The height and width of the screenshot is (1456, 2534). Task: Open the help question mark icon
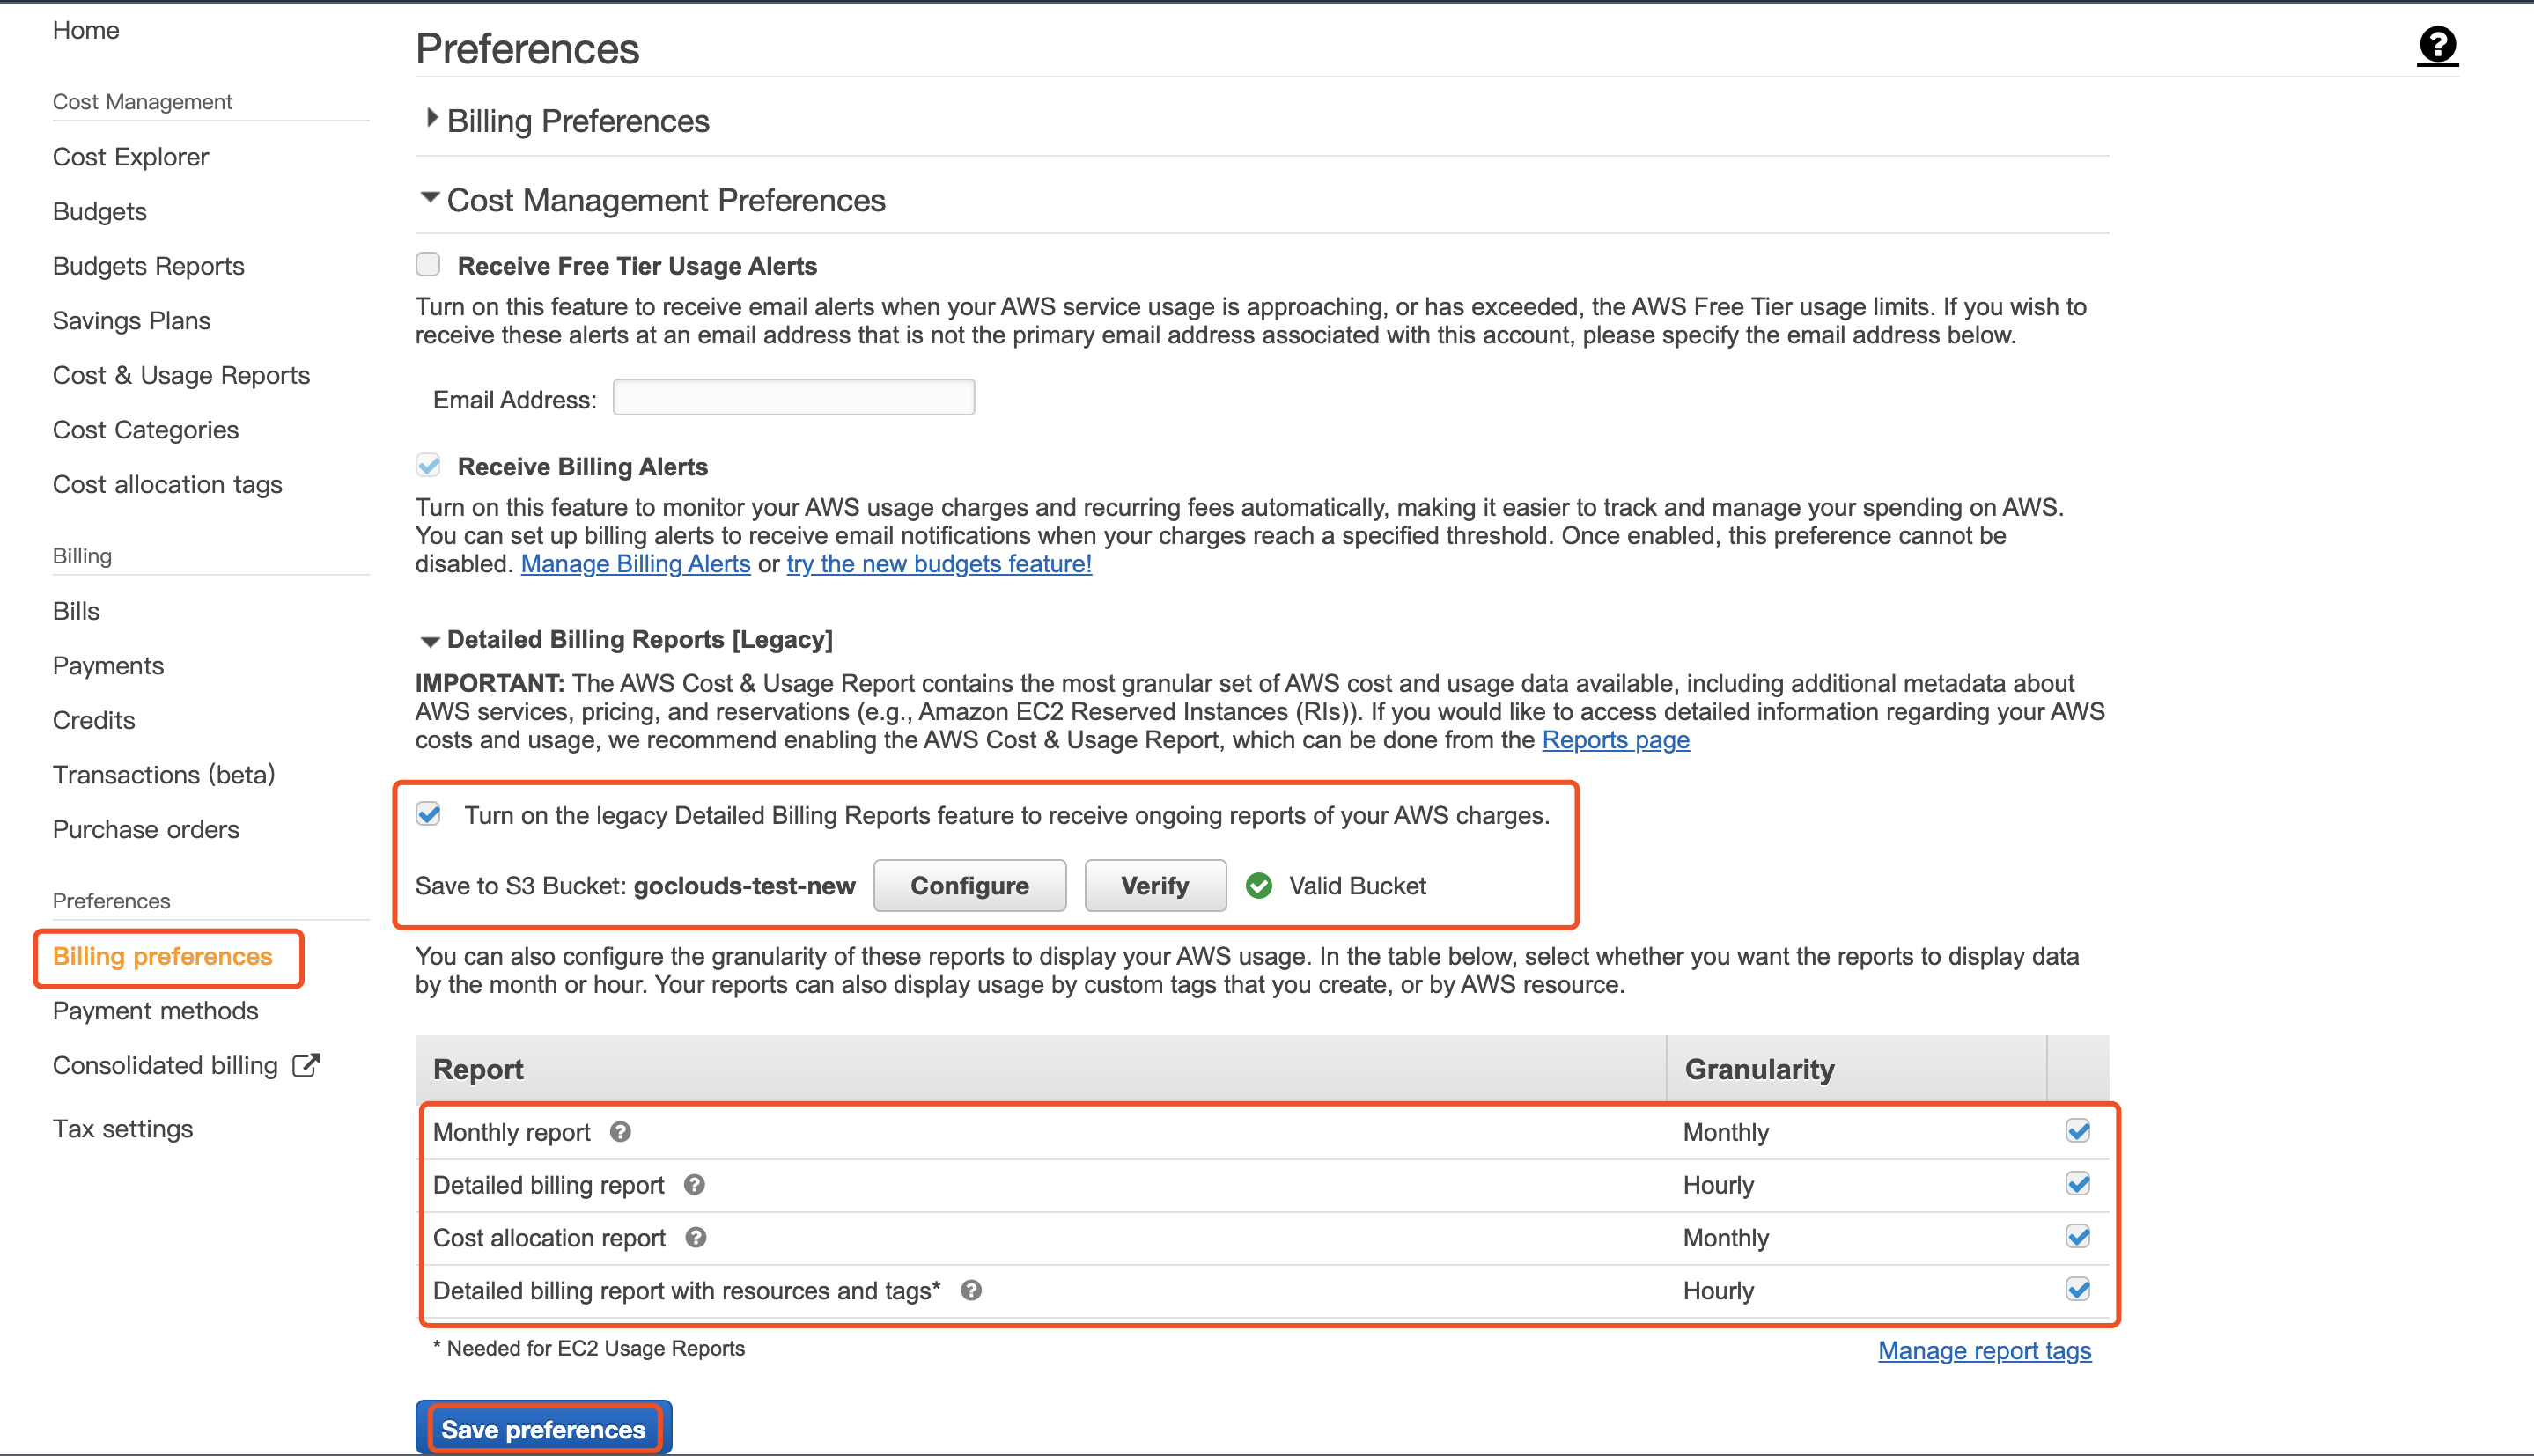2437,45
